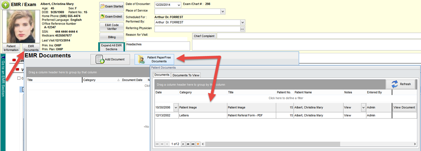This screenshot has width=421, height=151.
Task: Click the Patient Name column header
Action: coord(318,92)
